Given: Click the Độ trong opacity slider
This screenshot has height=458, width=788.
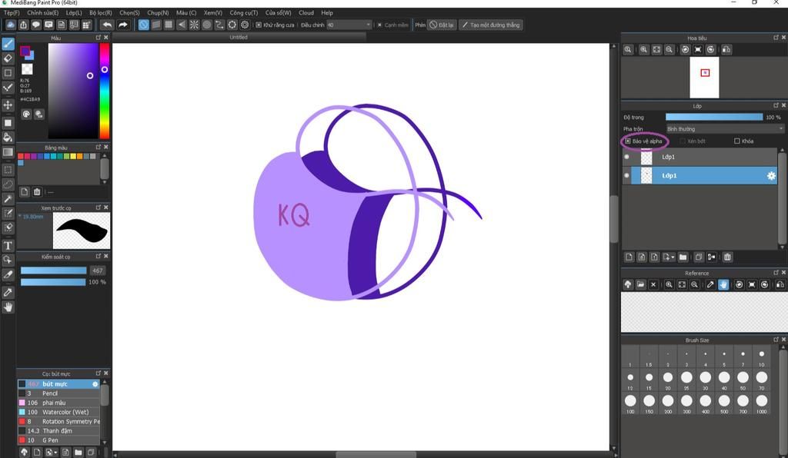Looking at the screenshot, I should tap(714, 117).
